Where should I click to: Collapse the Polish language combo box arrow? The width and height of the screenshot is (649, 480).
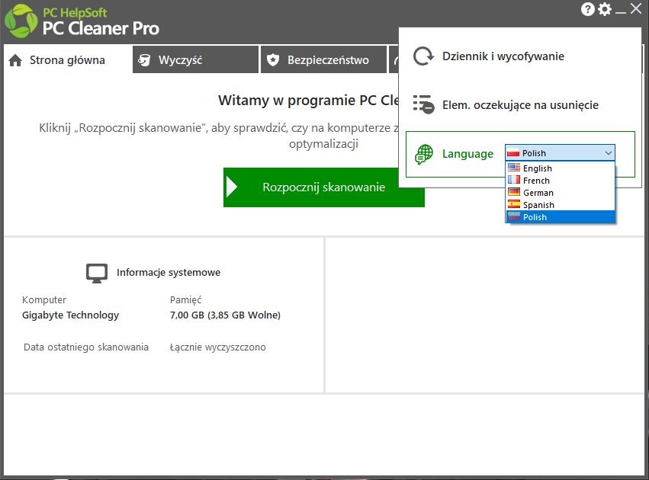pyautogui.click(x=608, y=153)
